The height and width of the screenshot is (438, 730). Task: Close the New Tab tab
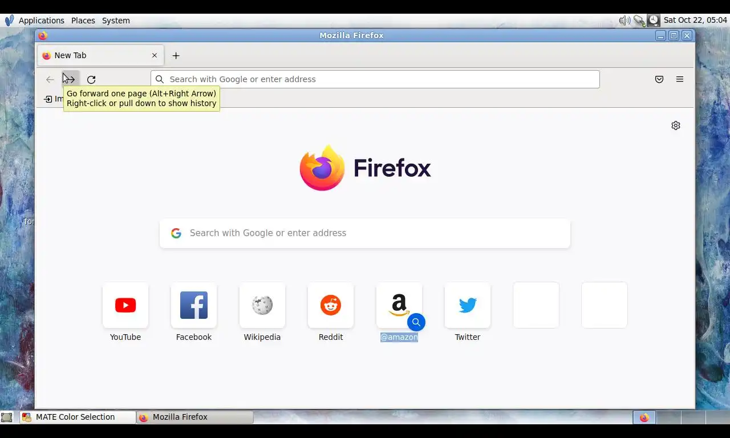[155, 55]
